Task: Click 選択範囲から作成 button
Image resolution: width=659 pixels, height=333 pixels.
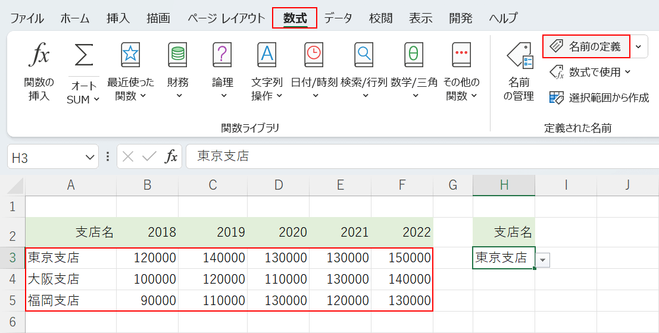Action: [x=599, y=98]
